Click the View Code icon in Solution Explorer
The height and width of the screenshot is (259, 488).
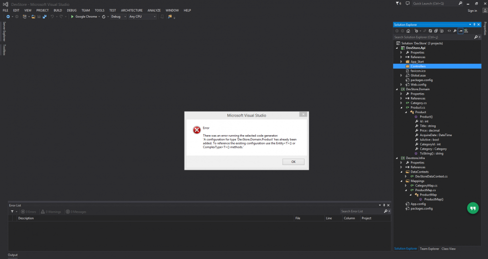pos(448,31)
